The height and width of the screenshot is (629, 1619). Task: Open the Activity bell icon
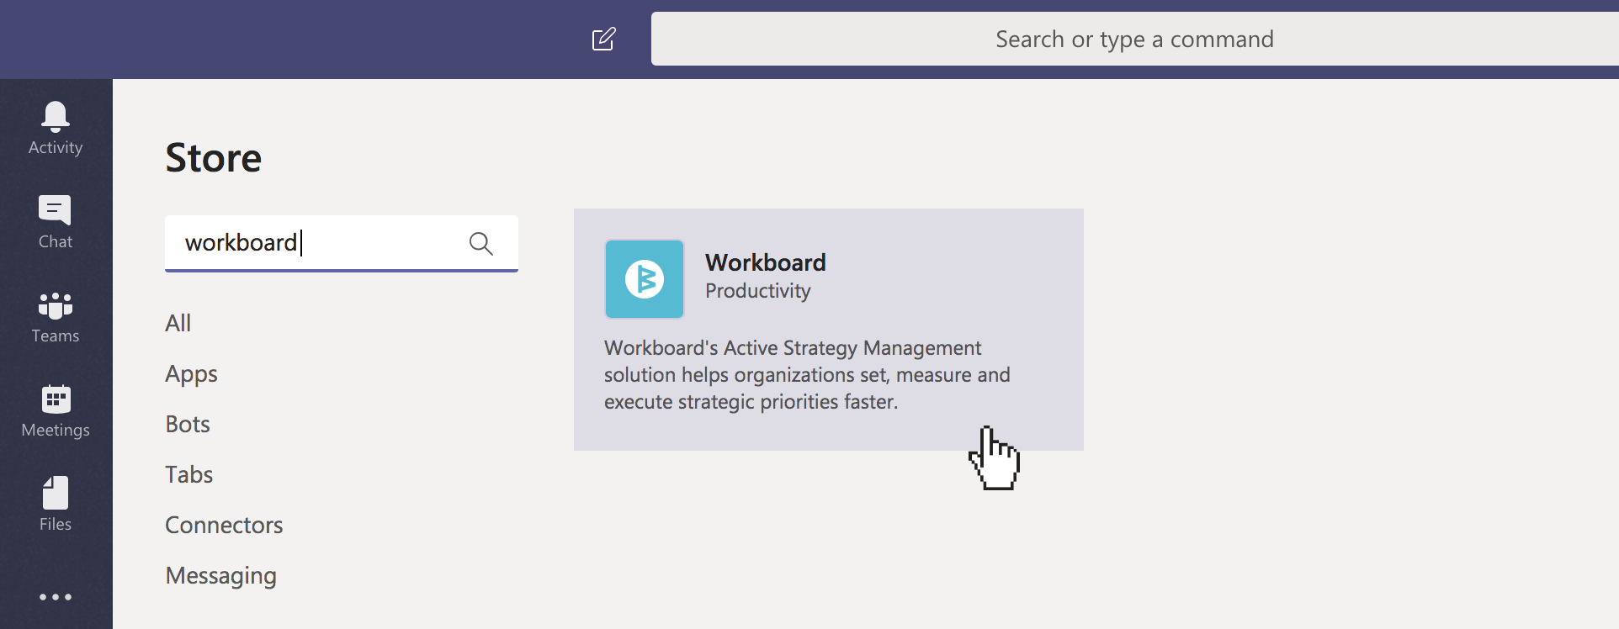point(56,116)
